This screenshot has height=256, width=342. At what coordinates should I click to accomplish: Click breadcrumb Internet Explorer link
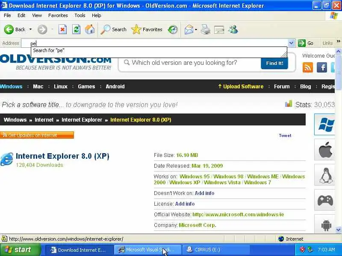pyautogui.click(x=82, y=120)
